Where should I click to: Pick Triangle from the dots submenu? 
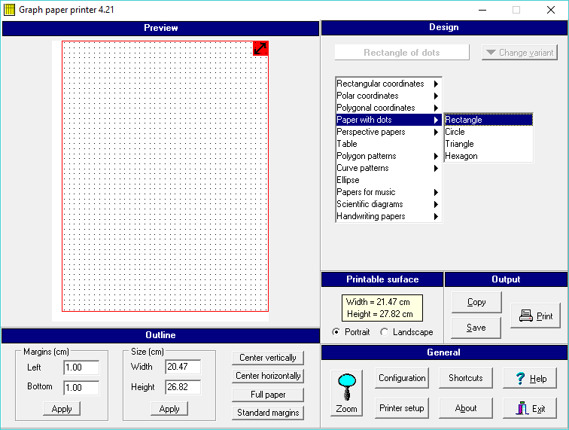[488, 144]
